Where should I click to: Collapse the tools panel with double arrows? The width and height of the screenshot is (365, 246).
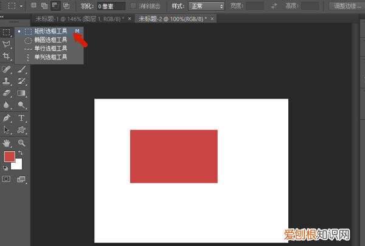click(2, 17)
